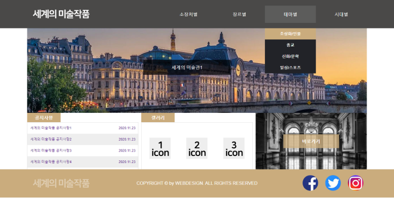Select gallery icon number 2
This screenshot has height=198, width=394.
tap(197, 148)
